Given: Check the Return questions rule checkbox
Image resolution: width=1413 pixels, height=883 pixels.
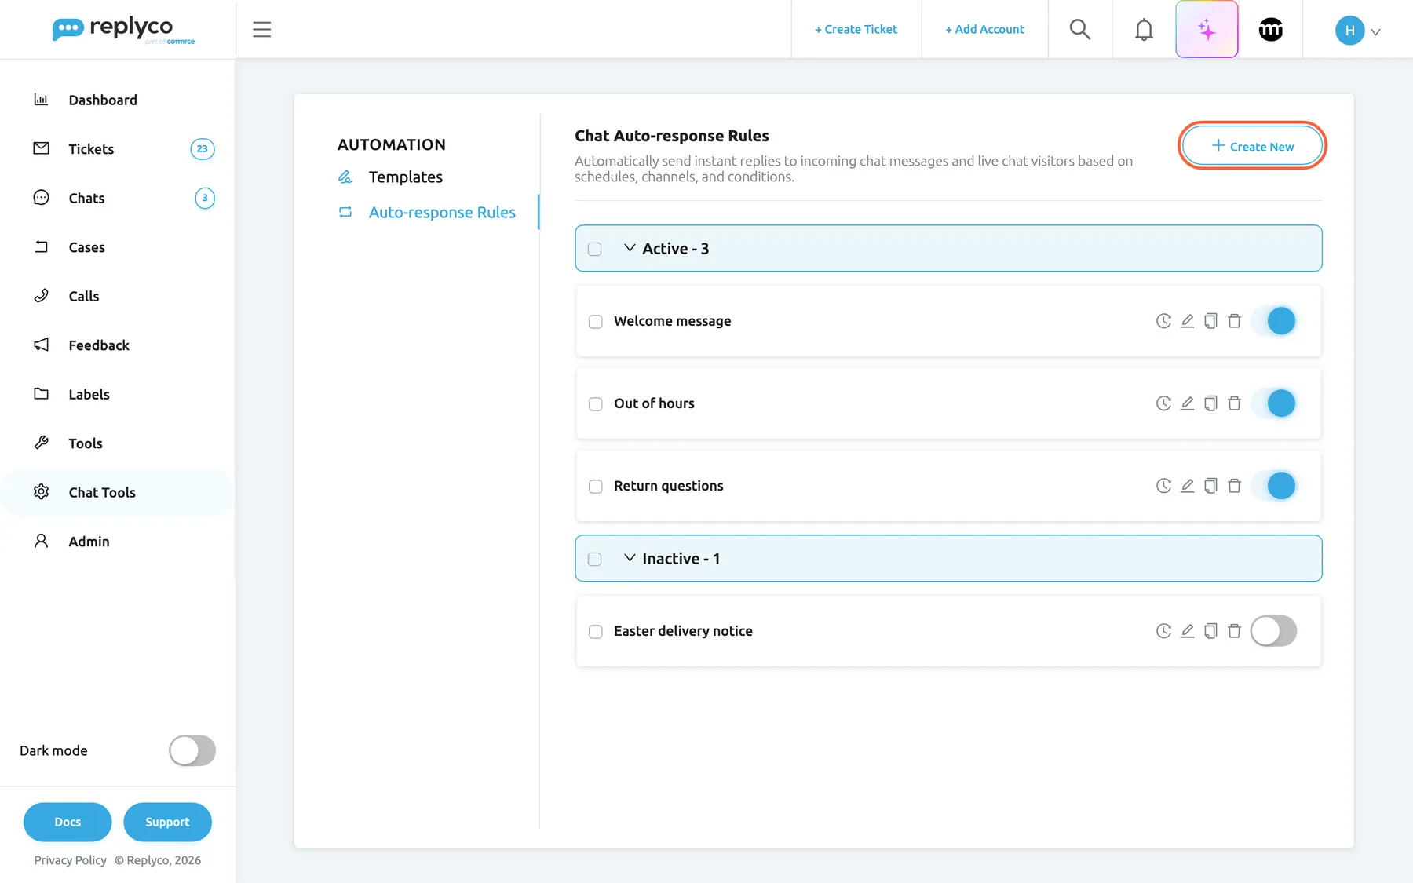Looking at the screenshot, I should pyautogui.click(x=596, y=487).
